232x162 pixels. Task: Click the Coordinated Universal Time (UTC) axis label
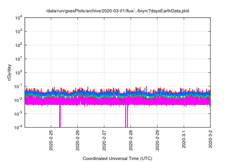(x=117, y=158)
